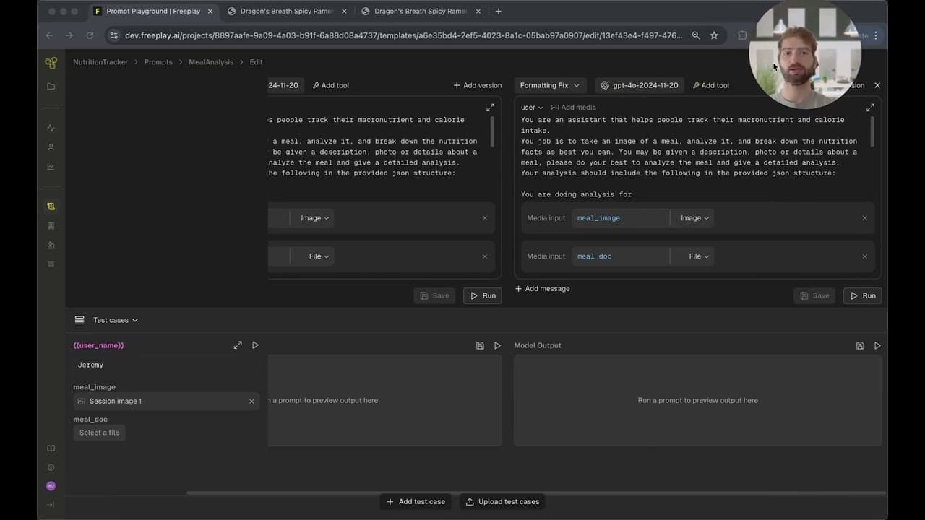This screenshot has height=520, width=925.
Task: Open the user sessions icon in sidebar
Action: [x=51, y=147]
